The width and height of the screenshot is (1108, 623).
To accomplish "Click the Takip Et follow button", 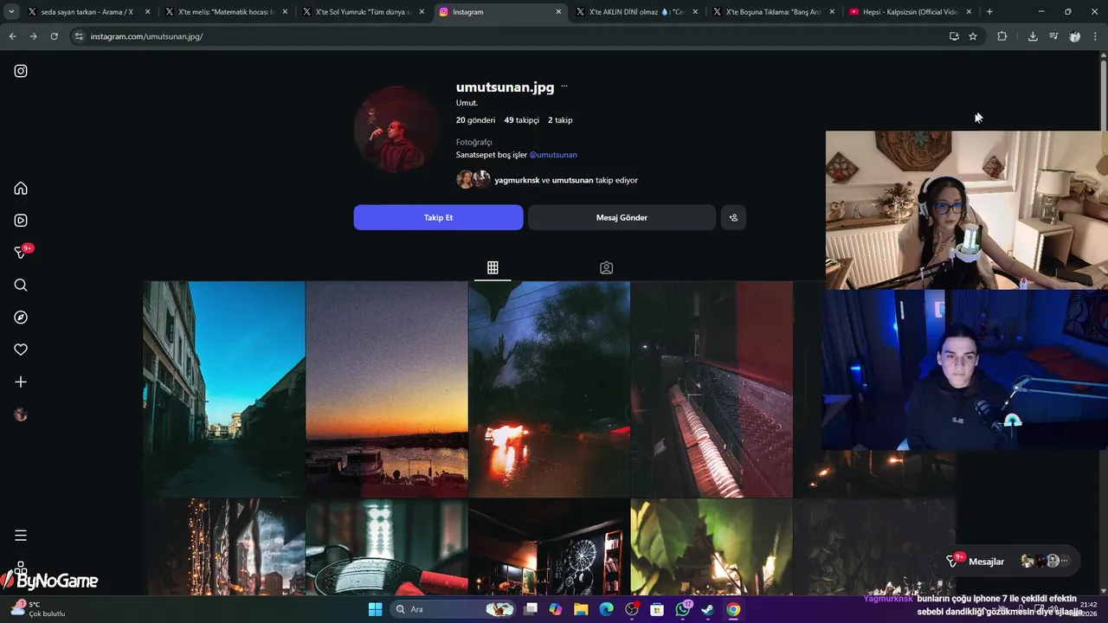I will tap(438, 217).
